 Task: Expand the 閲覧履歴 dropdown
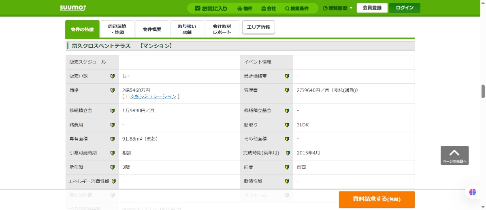[x=337, y=8]
